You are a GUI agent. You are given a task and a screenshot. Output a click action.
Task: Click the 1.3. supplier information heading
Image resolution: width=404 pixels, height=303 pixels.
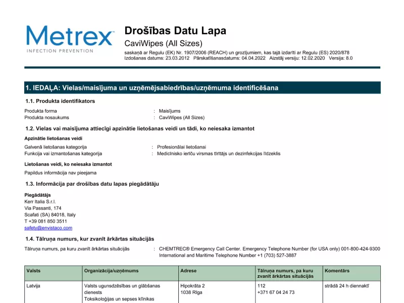(92, 184)
